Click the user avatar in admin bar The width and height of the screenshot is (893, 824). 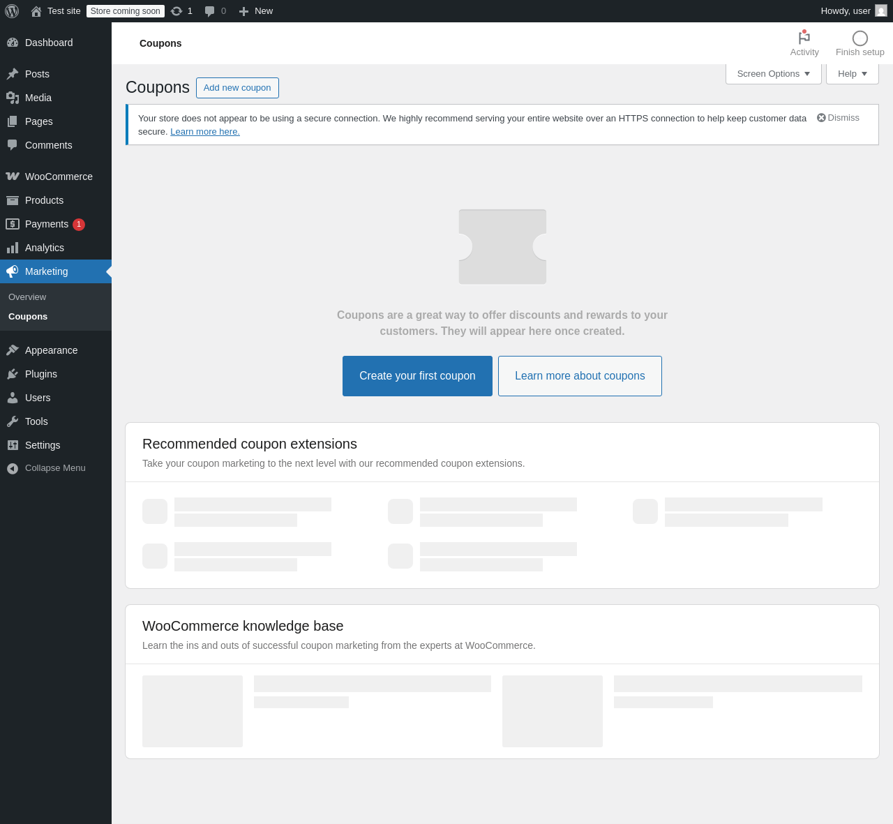click(x=881, y=11)
